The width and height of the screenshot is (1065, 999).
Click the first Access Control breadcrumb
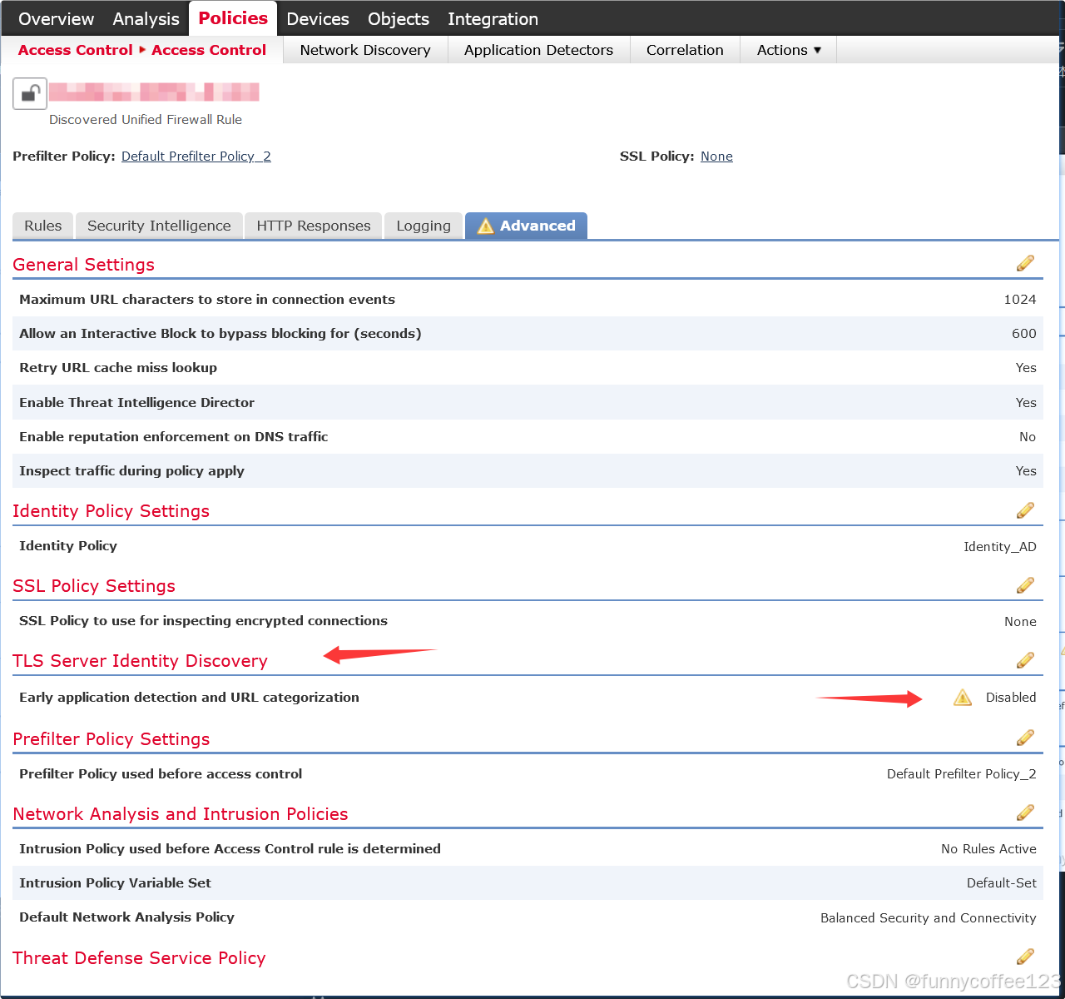75,50
